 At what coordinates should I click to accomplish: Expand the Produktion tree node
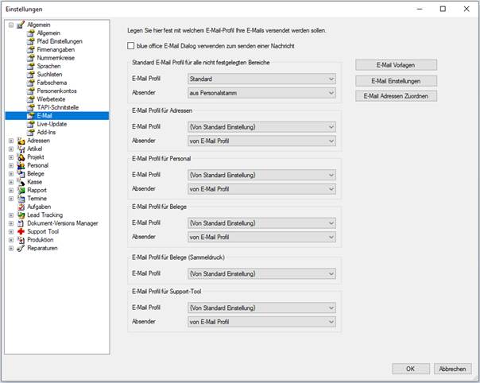coord(11,240)
